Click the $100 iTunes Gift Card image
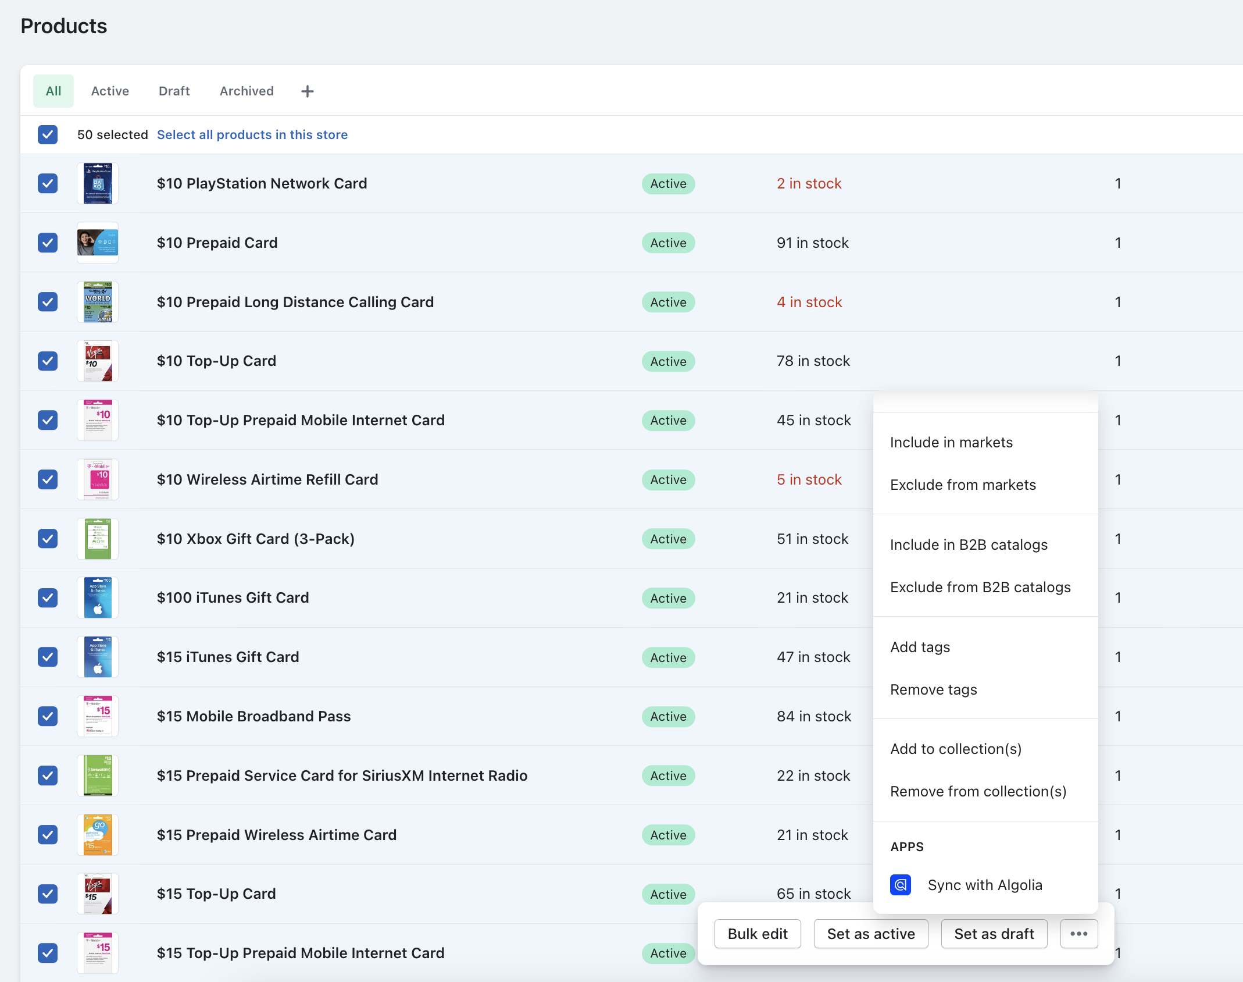The width and height of the screenshot is (1243, 982). [x=98, y=597]
